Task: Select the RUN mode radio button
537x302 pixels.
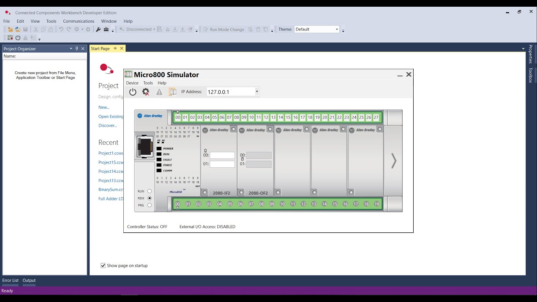Action: 149,191
